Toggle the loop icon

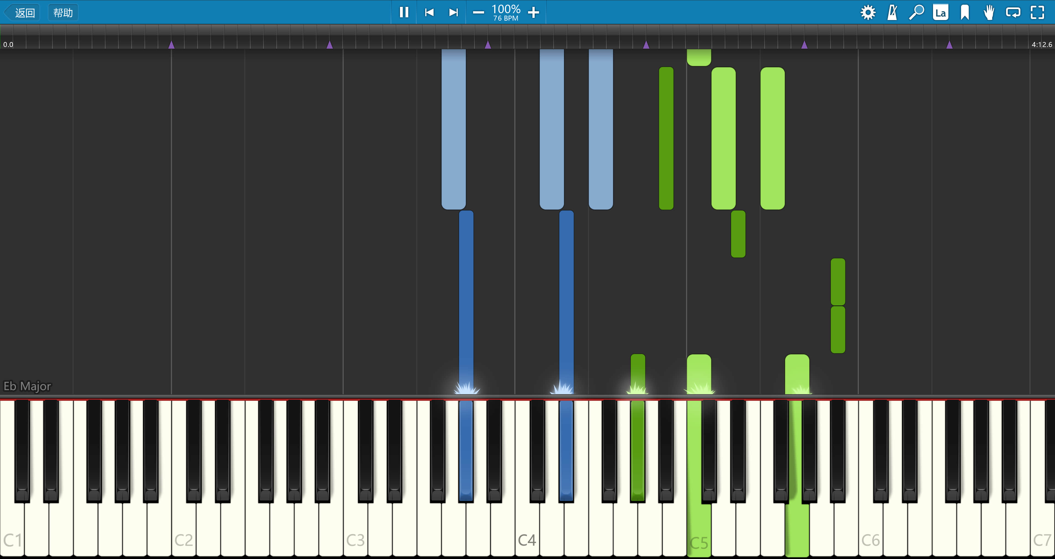(1013, 12)
